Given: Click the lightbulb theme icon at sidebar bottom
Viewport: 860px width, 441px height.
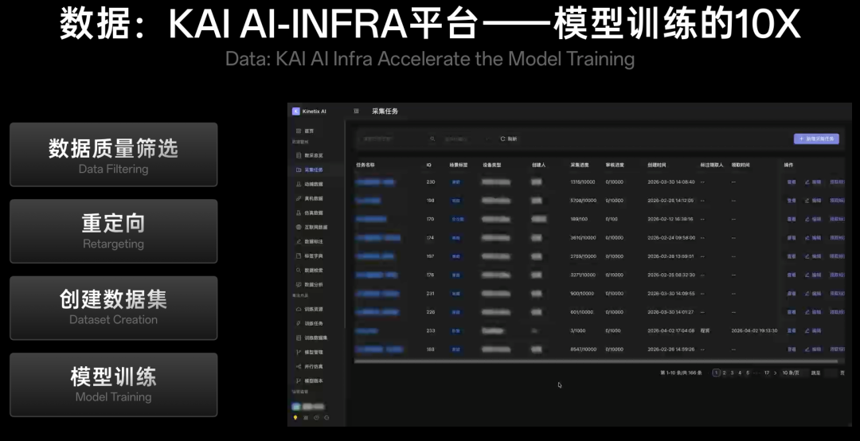Looking at the screenshot, I should point(295,417).
